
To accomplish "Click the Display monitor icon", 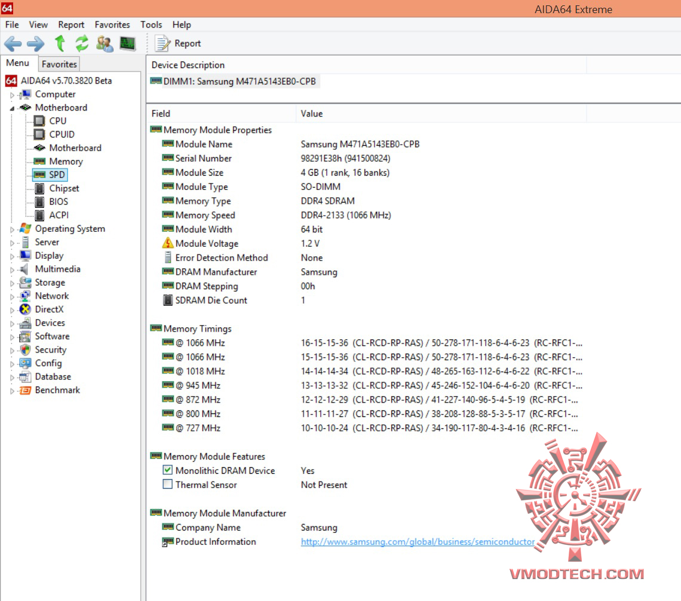I will point(25,255).
